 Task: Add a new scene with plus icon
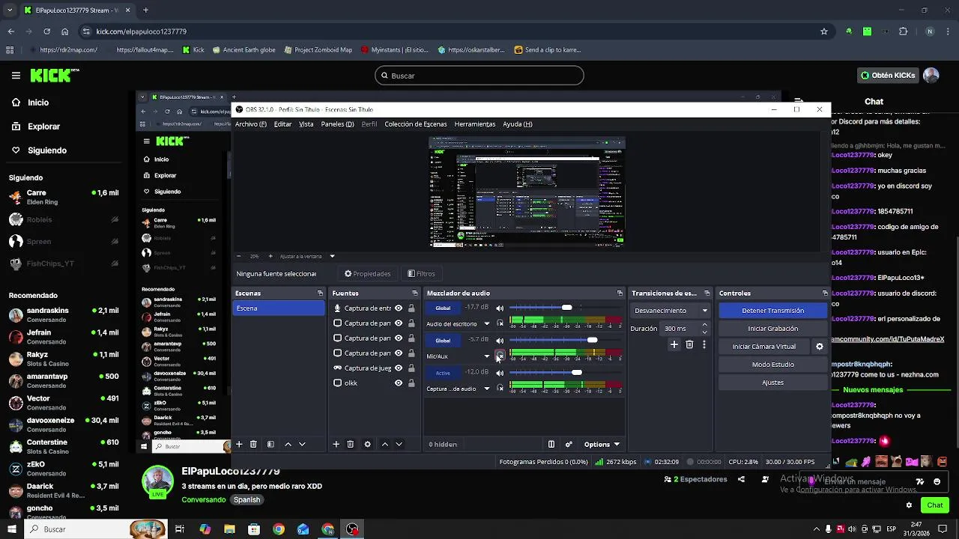point(239,444)
